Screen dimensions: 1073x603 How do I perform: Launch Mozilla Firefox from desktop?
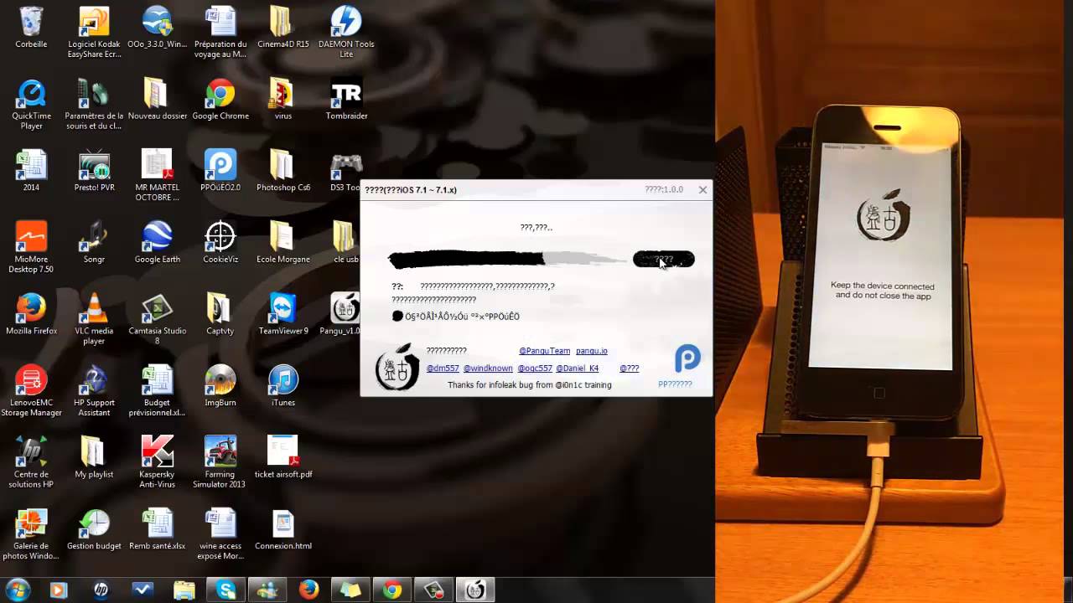(x=31, y=314)
